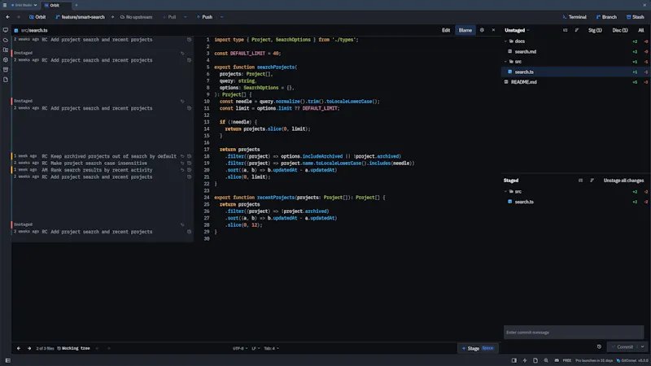Close the file viewer with the X icon
Image resolution: width=651 pixels, height=366 pixels.
(493, 30)
